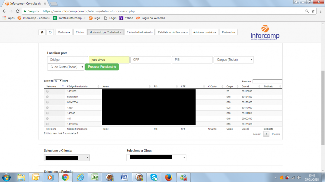This screenshot has height=182, width=325.
Task: Open the home icon button
Action: [x=42, y=32]
